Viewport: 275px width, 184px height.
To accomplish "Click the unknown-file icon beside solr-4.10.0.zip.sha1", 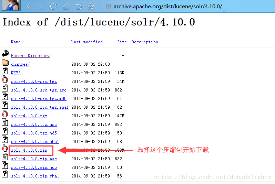I will pyautogui.click(x=5, y=174).
